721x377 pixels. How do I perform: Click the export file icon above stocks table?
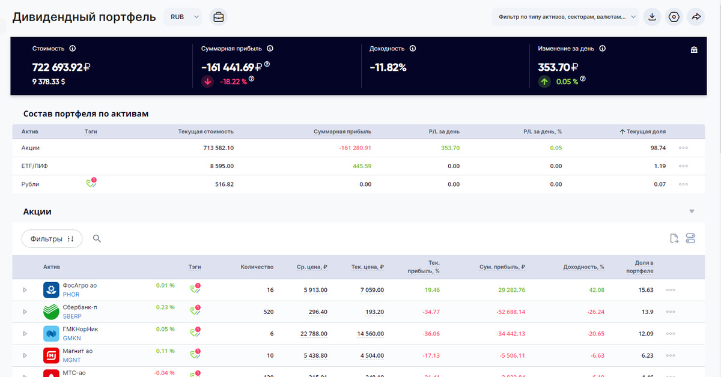point(674,239)
